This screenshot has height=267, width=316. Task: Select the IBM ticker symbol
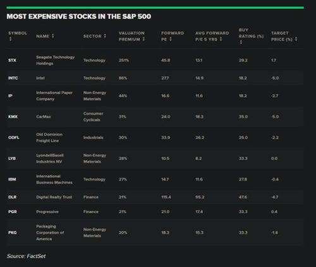(x=12, y=179)
